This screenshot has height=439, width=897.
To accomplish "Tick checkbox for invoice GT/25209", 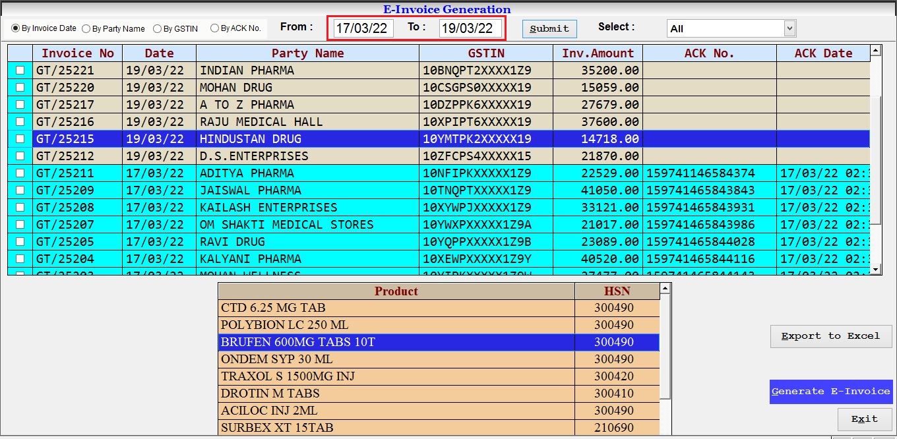I will (x=20, y=190).
